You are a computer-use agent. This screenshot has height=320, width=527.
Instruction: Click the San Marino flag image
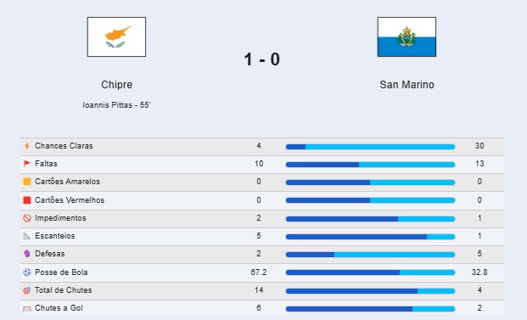(406, 37)
